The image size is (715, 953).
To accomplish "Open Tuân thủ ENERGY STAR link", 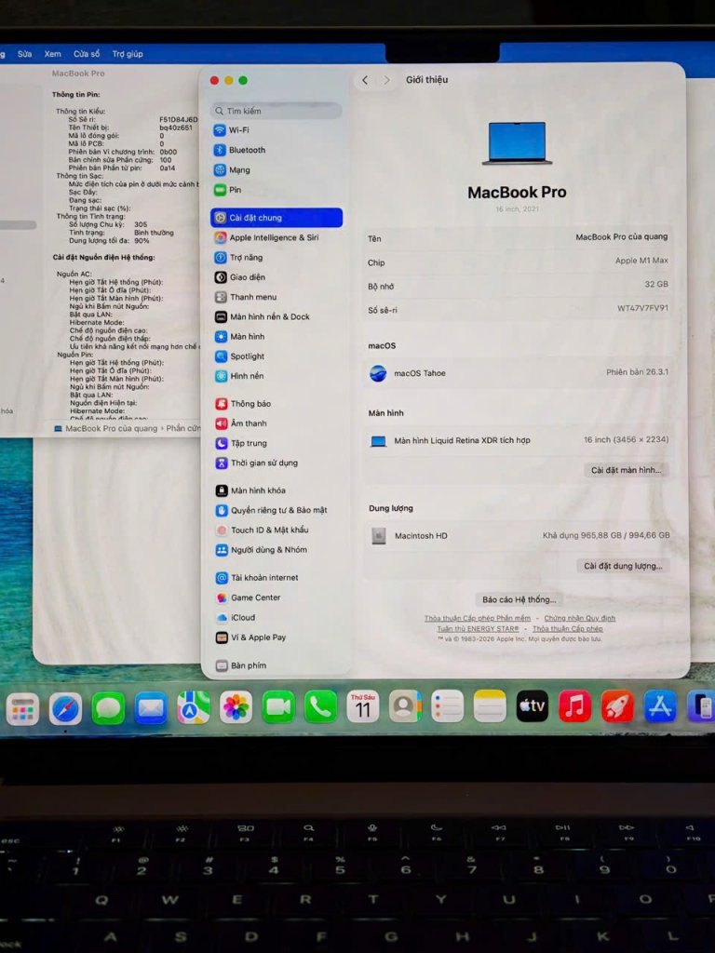I will click(x=478, y=629).
